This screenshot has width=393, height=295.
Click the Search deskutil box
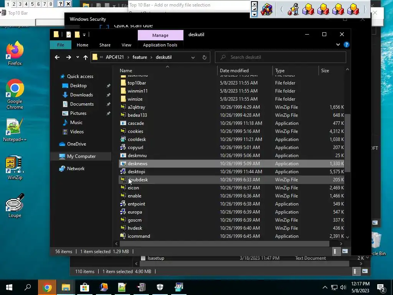281,57
